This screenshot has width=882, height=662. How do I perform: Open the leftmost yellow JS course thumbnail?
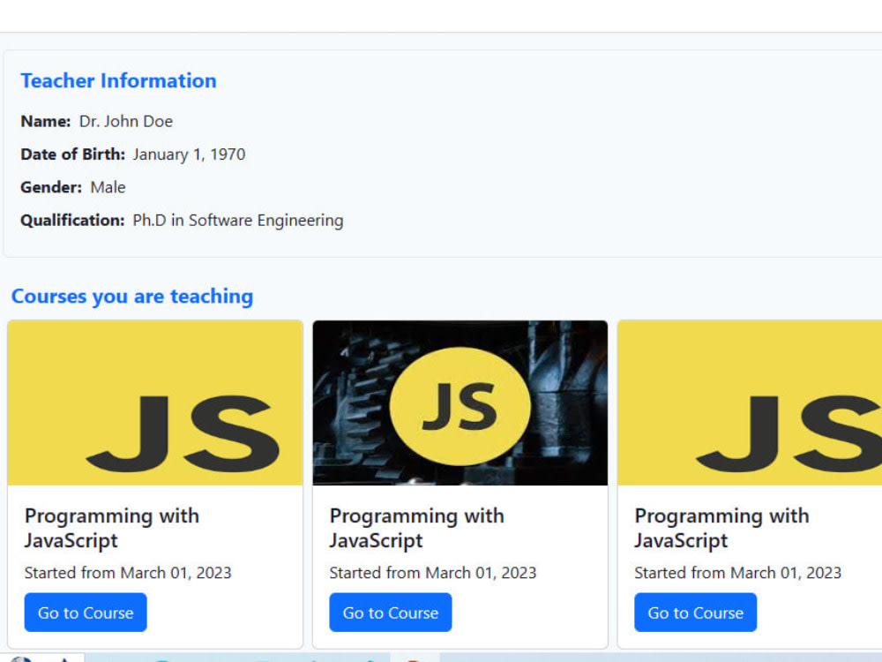[155, 403]
